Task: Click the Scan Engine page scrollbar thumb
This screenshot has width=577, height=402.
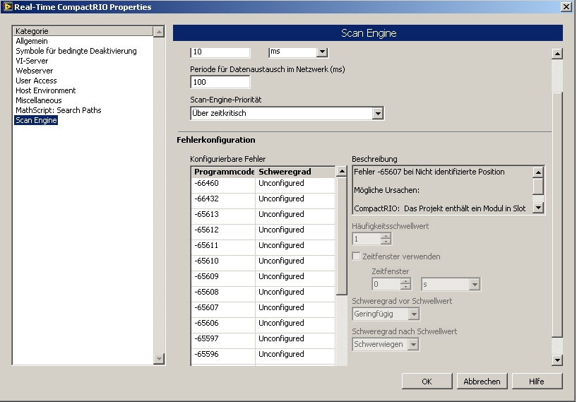Action: [x=557, y=214]
